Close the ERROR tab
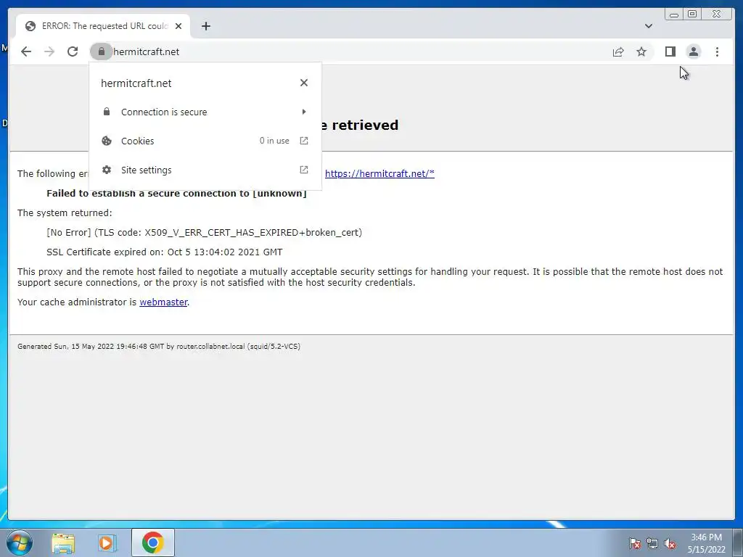Viewport: 743px width, 557px height. [178, 26]
